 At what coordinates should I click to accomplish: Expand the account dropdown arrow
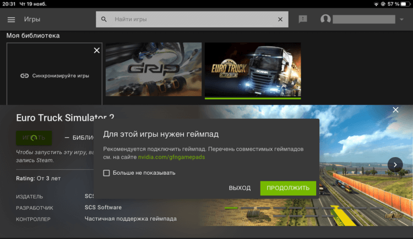point(401,19)
